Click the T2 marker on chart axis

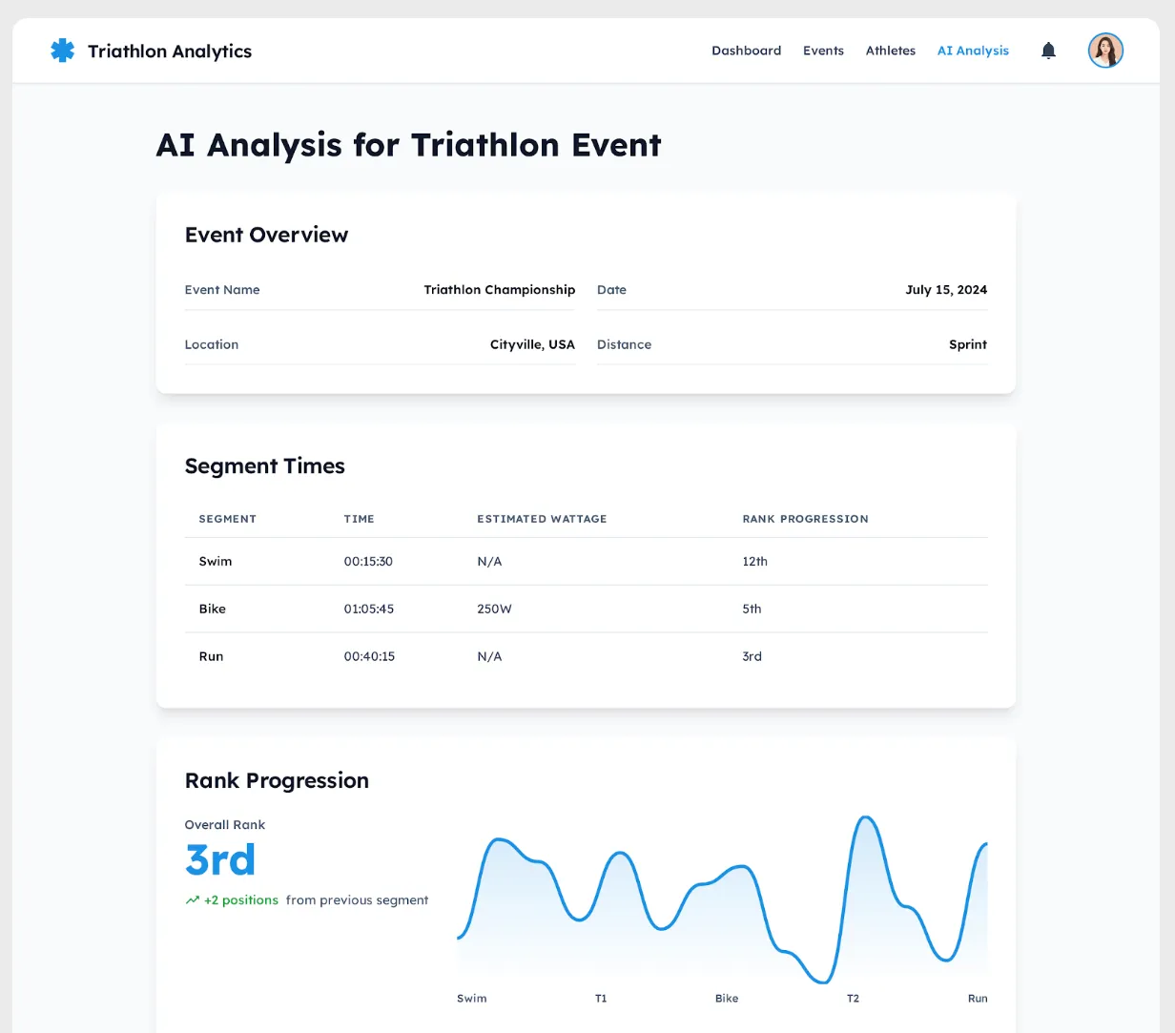click(853, 999)
